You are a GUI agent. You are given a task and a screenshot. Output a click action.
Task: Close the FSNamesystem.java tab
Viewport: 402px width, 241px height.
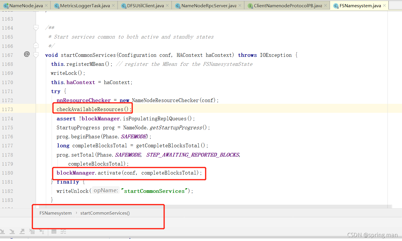[384, 6]
